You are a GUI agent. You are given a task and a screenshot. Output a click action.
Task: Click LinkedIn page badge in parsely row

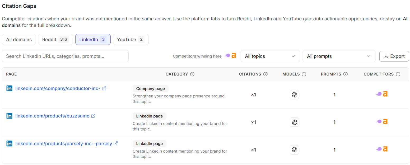click(150, 144)
